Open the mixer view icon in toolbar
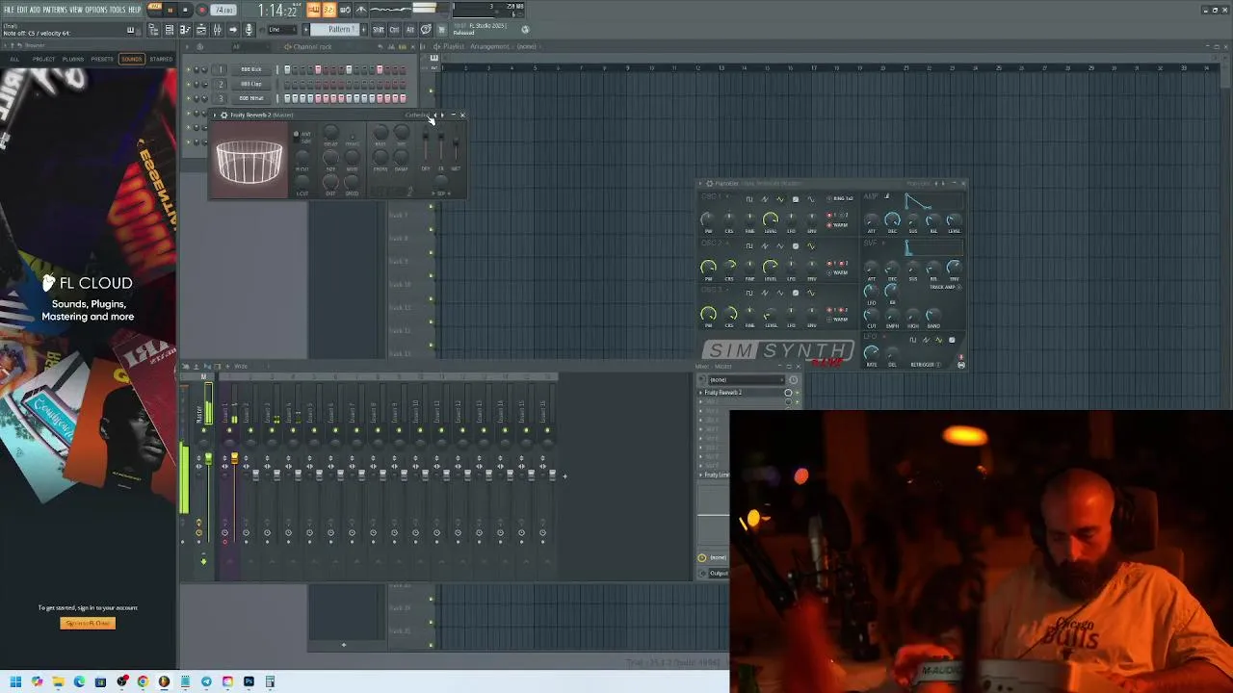 [x=217, y=30]
